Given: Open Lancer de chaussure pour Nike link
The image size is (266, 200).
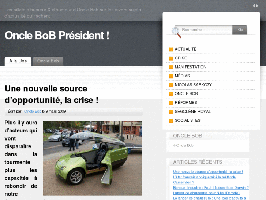Looking at the screenshot, I should click(x=206, y=193).
